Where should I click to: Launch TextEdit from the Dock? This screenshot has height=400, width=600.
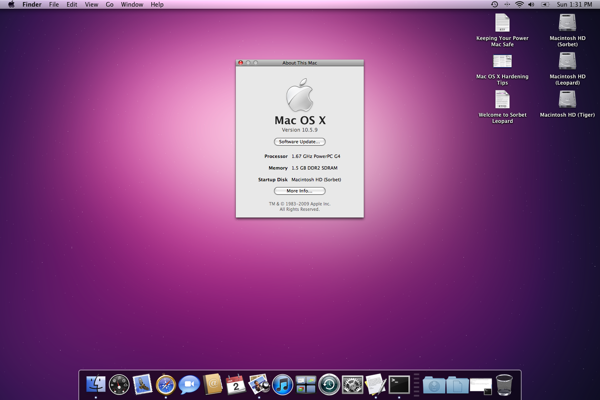[x=376, y=384]
